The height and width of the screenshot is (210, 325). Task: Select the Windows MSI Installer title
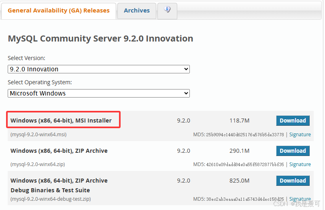(61, 121)
